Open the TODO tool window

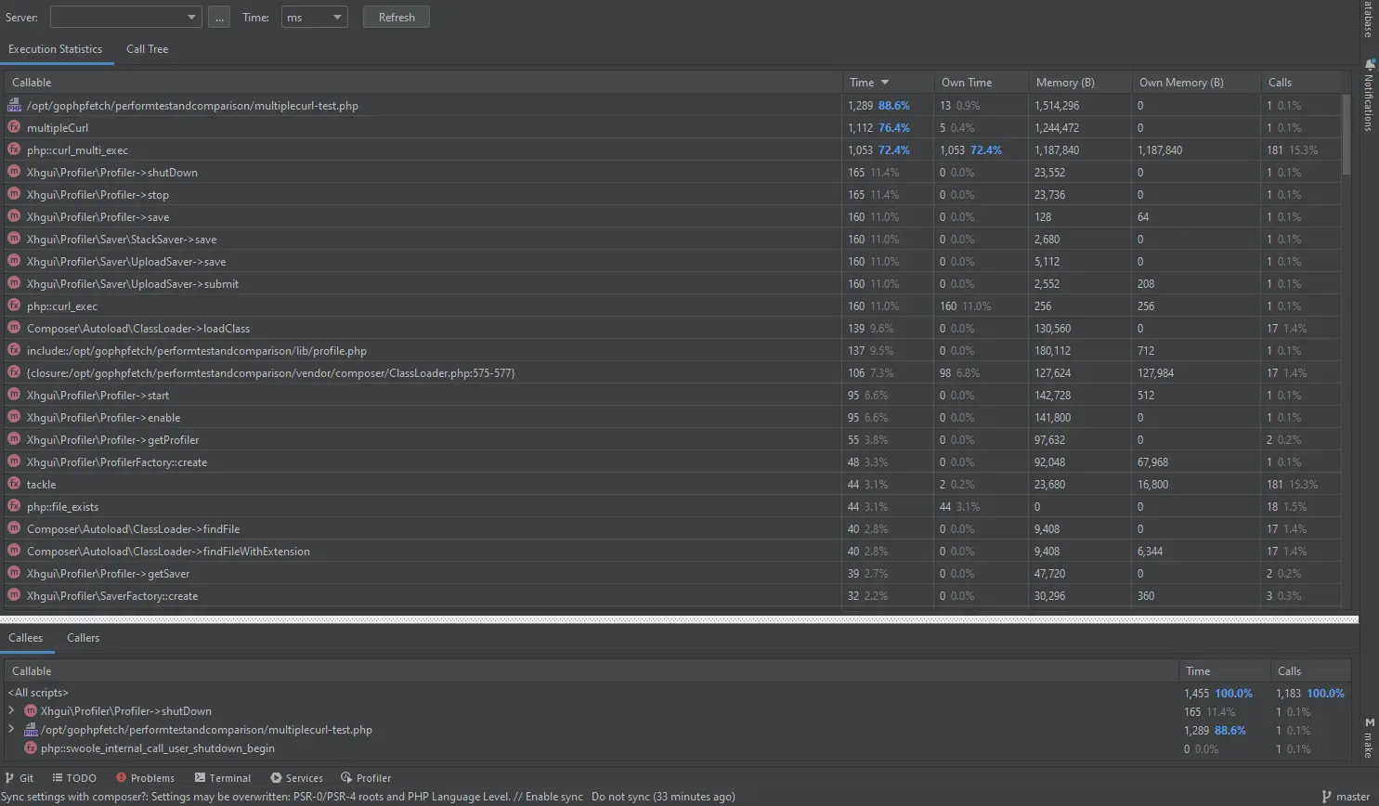pos(74,778)
